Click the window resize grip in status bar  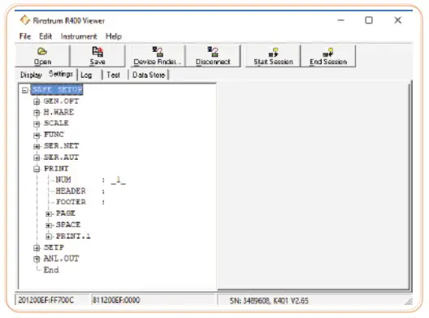(x=409, y=301)
